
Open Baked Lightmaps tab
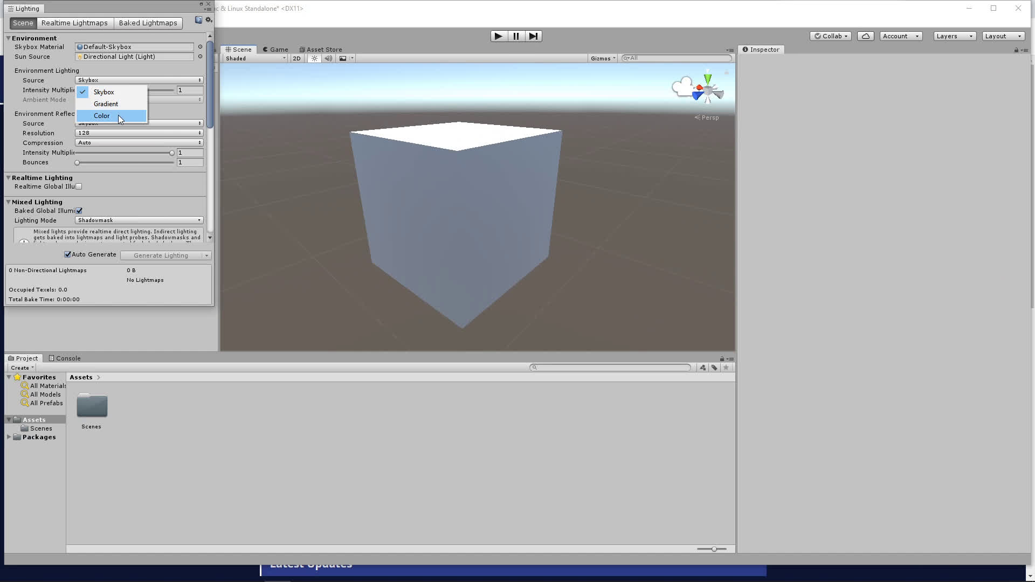148,23
